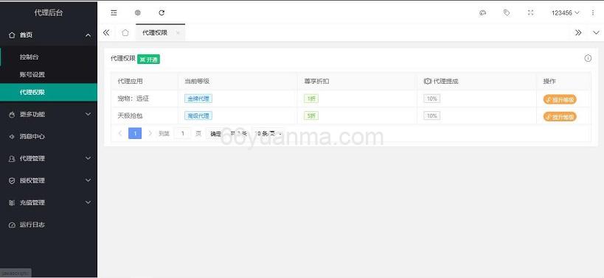Click the green 开通 badge
This screenshot has height=278, width=604.
148,60
